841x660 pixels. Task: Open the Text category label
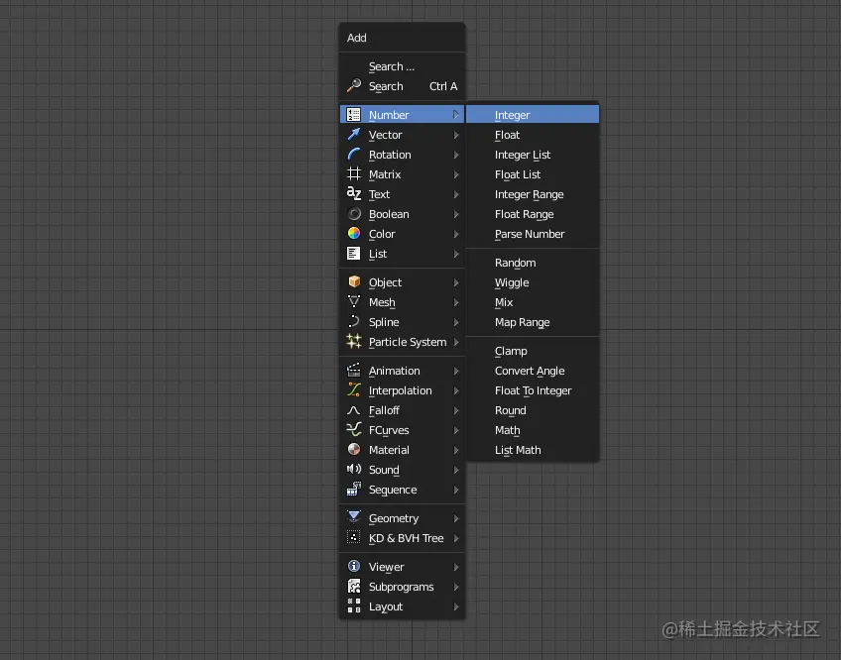(x=379, y=194)
